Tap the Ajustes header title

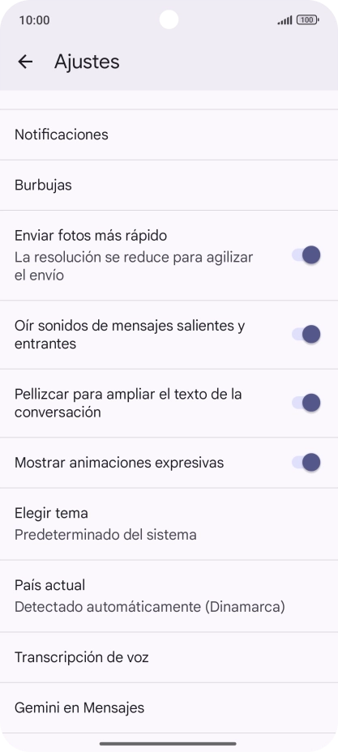point(87,62)
